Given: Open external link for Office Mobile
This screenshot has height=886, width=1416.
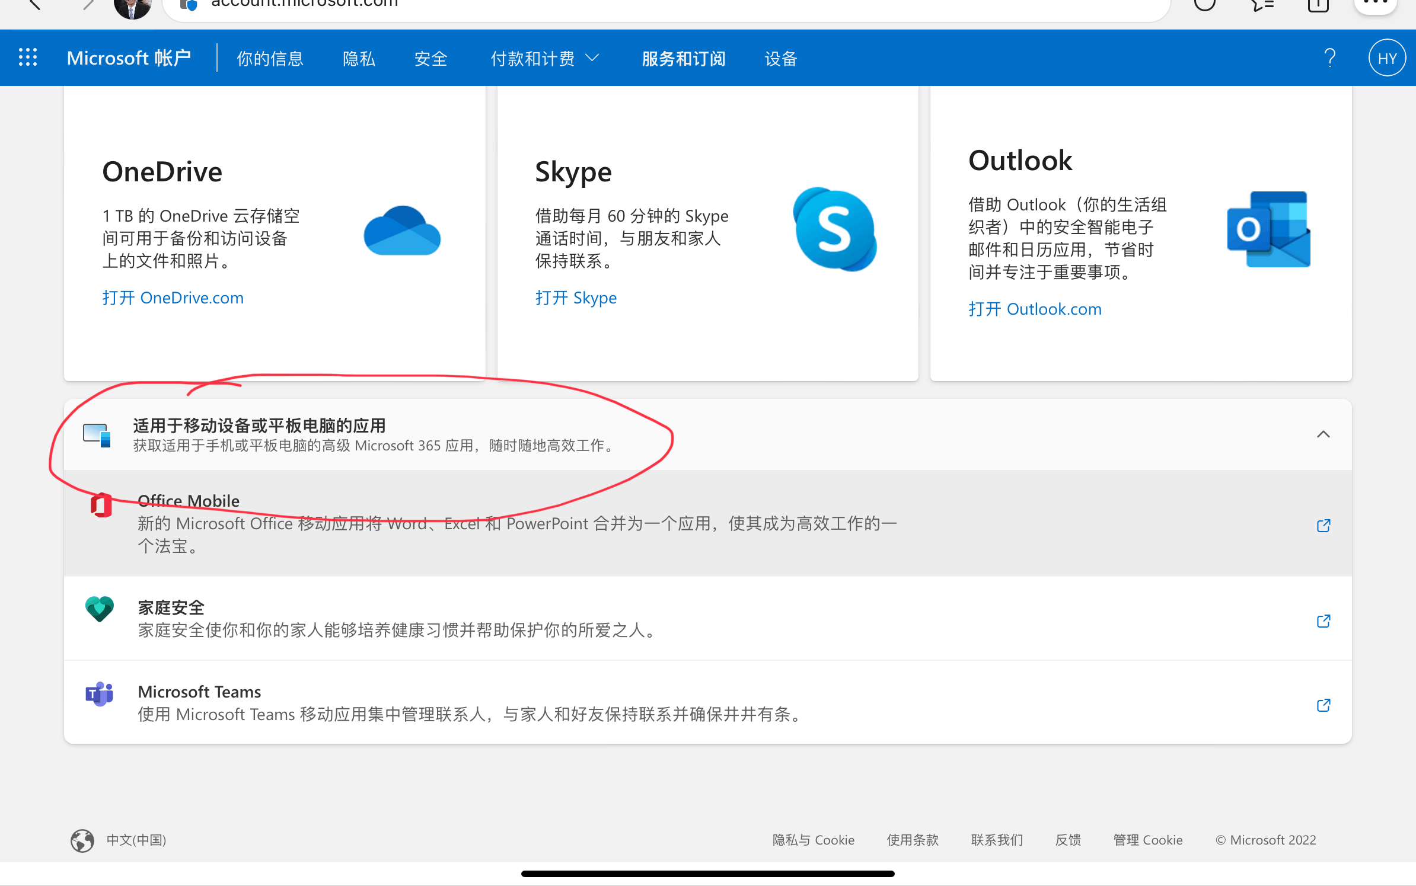Looking at the screenshot, I should (x=1323, y=525).
